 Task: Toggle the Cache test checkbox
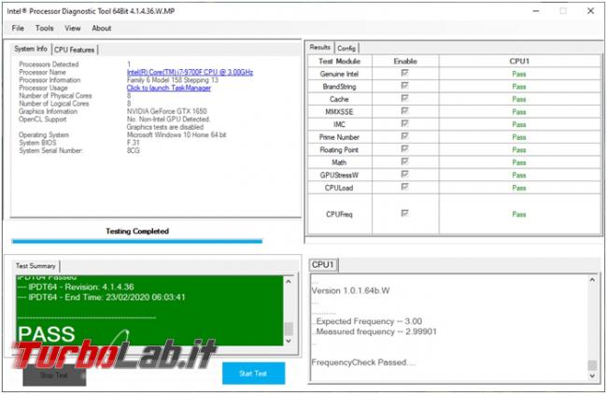405,99
